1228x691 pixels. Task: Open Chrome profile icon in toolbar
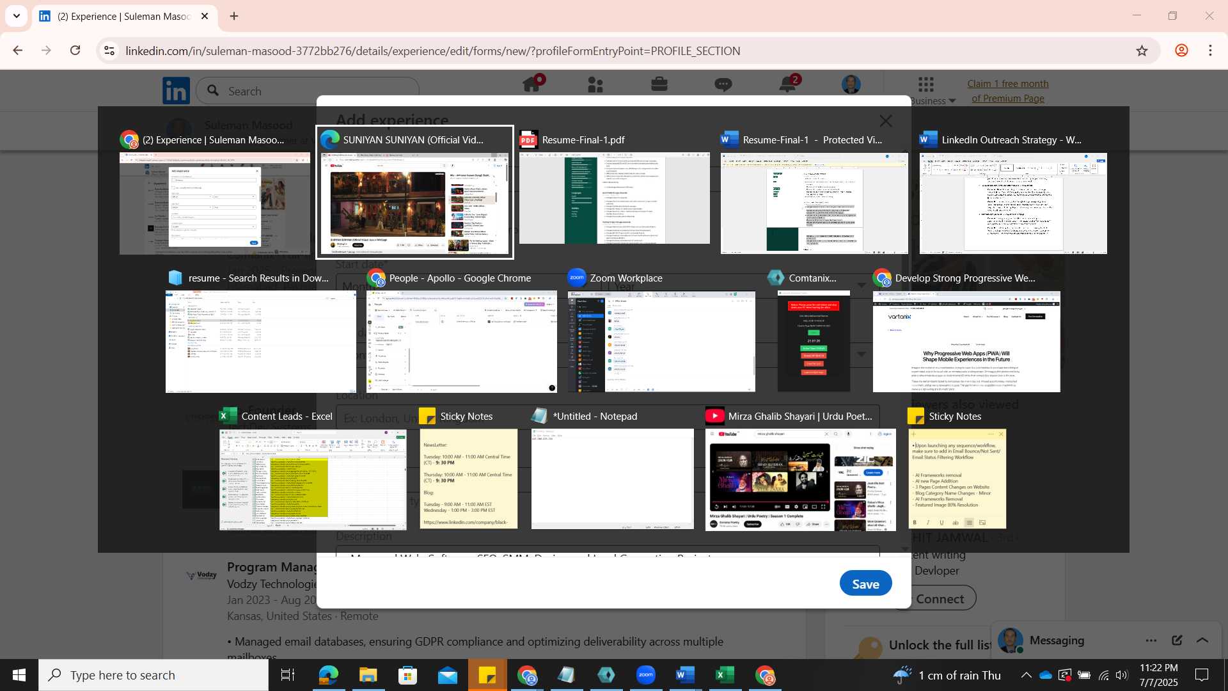coord(1181,51)
